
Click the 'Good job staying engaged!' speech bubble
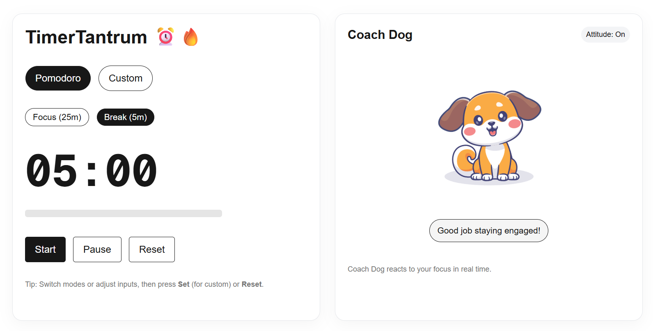pyautogui.click(x=489, y=231)
